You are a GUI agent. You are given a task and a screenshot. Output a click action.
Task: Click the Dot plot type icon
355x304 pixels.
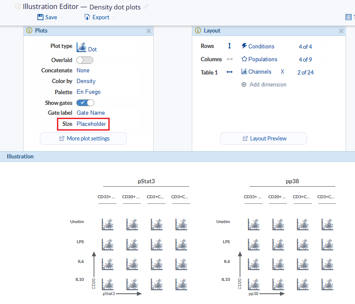pos(81,47)
